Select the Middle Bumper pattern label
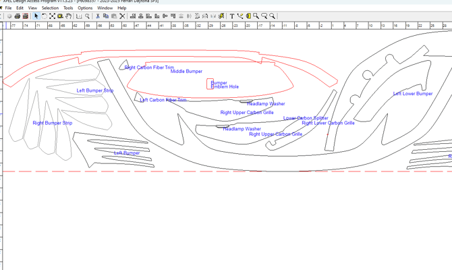 click(x=186, y=72)
